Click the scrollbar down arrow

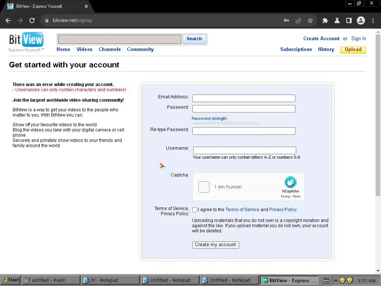click(378, 271)
